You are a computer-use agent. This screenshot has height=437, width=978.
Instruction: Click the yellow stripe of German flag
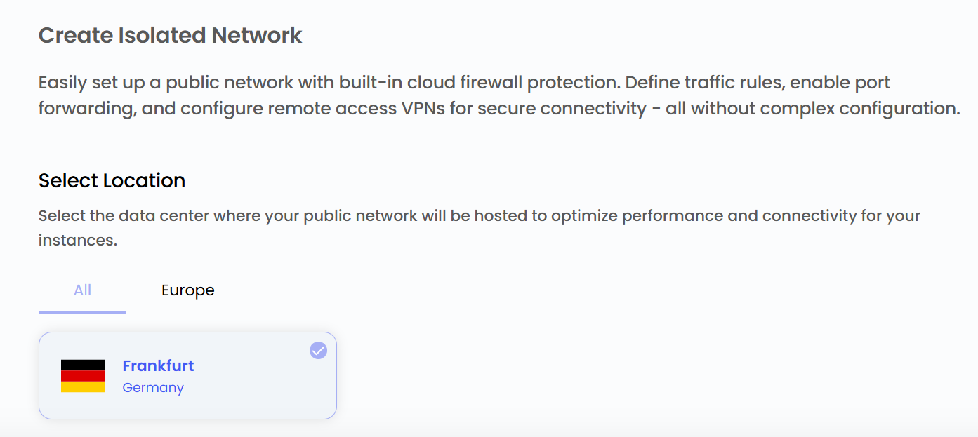tap(83, 387)
